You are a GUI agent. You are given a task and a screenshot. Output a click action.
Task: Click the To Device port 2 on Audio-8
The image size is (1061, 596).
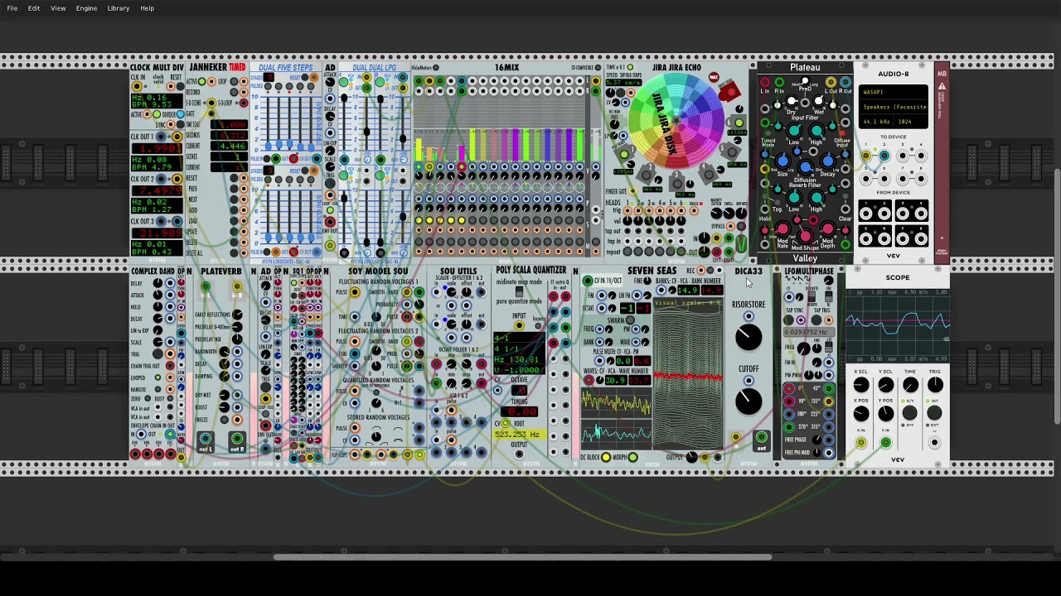[884, 156]
